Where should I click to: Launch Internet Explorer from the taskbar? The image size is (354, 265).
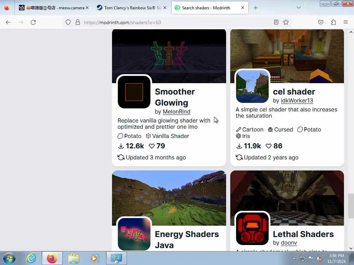click(30, 258)
